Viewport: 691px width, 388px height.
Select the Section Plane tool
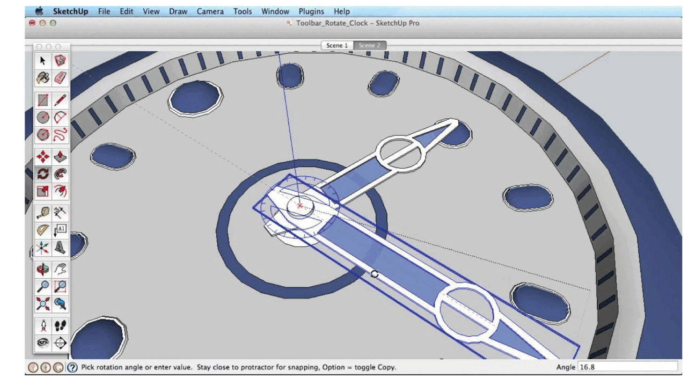click(x=60, y=343)
